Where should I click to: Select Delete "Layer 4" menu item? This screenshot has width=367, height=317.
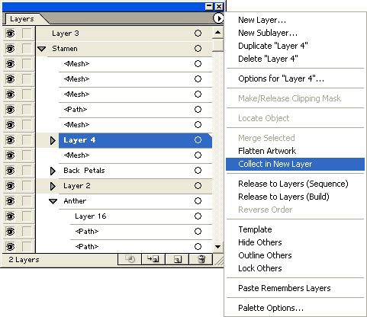268,59
